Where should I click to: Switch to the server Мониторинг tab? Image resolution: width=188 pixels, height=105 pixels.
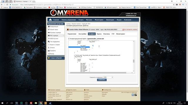click(120, 34)
